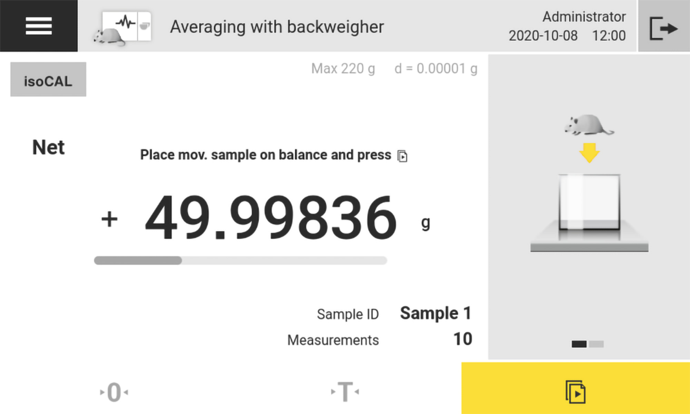Tap the Sample 1 ID value

pos(435,313)
